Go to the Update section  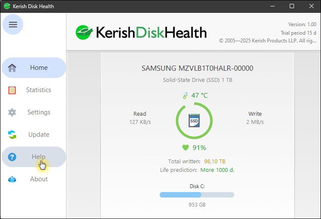[x=39, y=135]
